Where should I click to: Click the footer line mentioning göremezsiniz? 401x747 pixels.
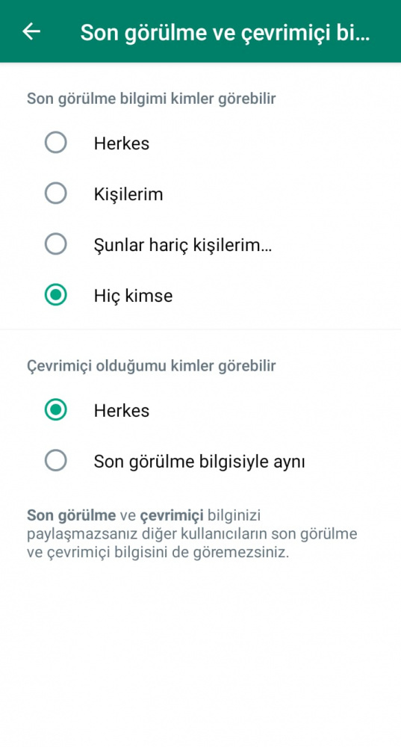click(x=158, y=554)
